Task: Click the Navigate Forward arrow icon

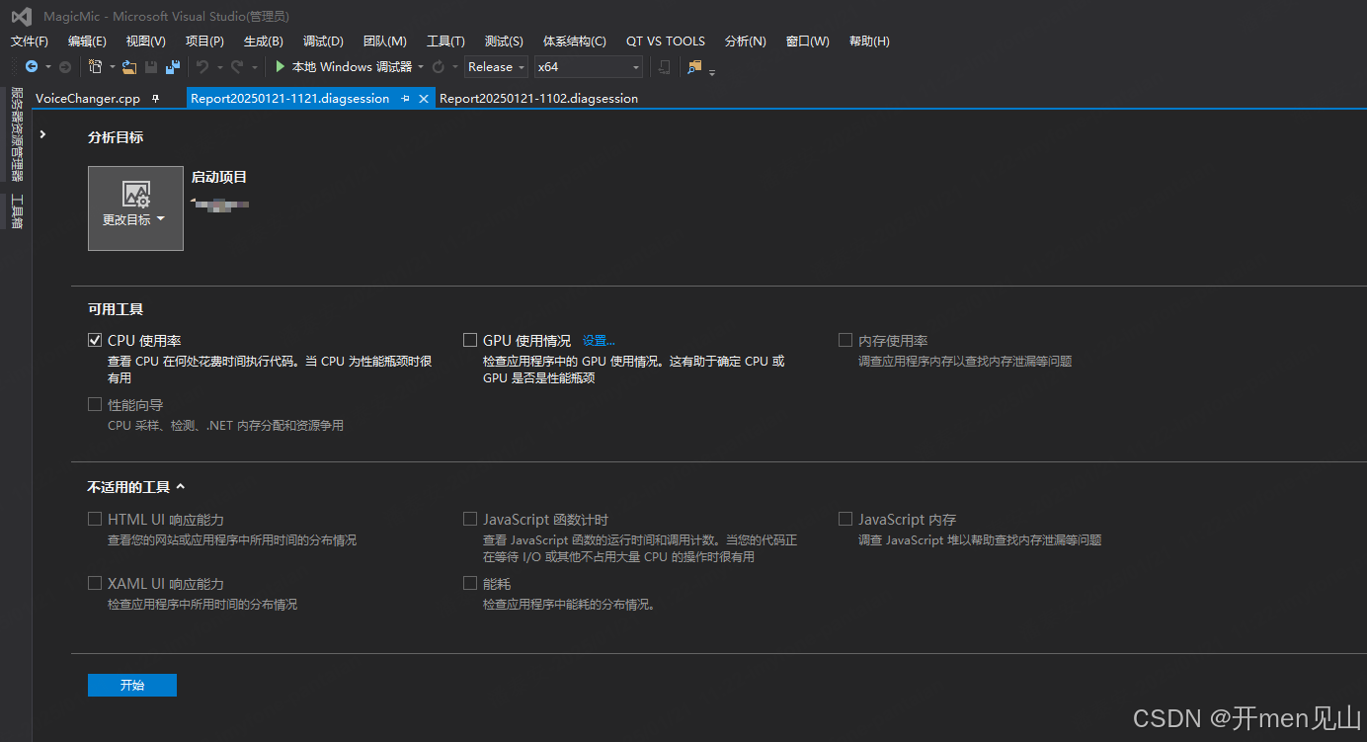Action: 65,67
